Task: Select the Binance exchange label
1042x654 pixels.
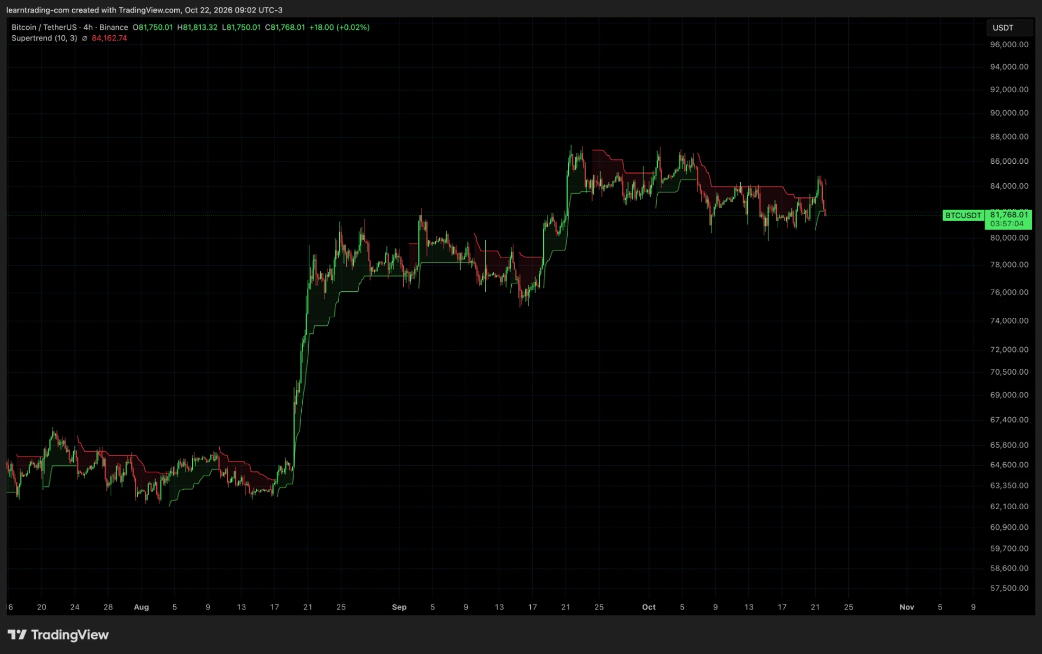Action: pos(113,27)
